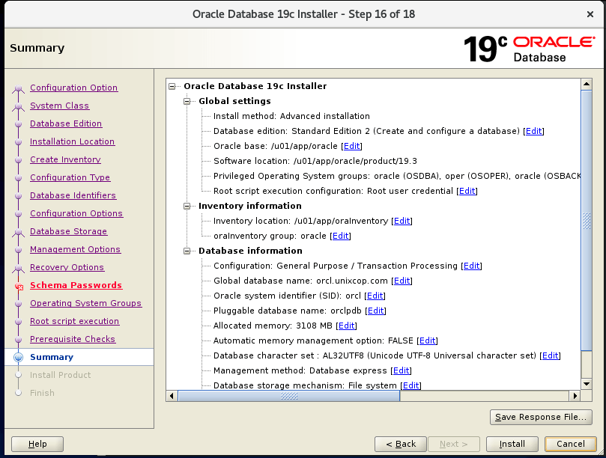The width and height of the screenshot is (606, 458).
Task: Edit the oraInventory group
Action: pyautogui.click(x=341, y=236)
